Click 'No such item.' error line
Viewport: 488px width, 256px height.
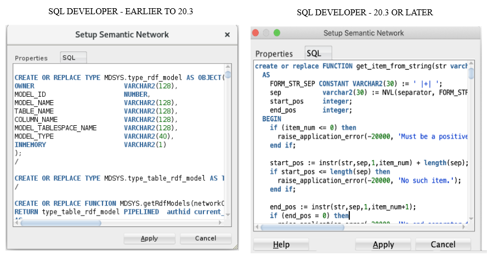(x=370, y=181)
